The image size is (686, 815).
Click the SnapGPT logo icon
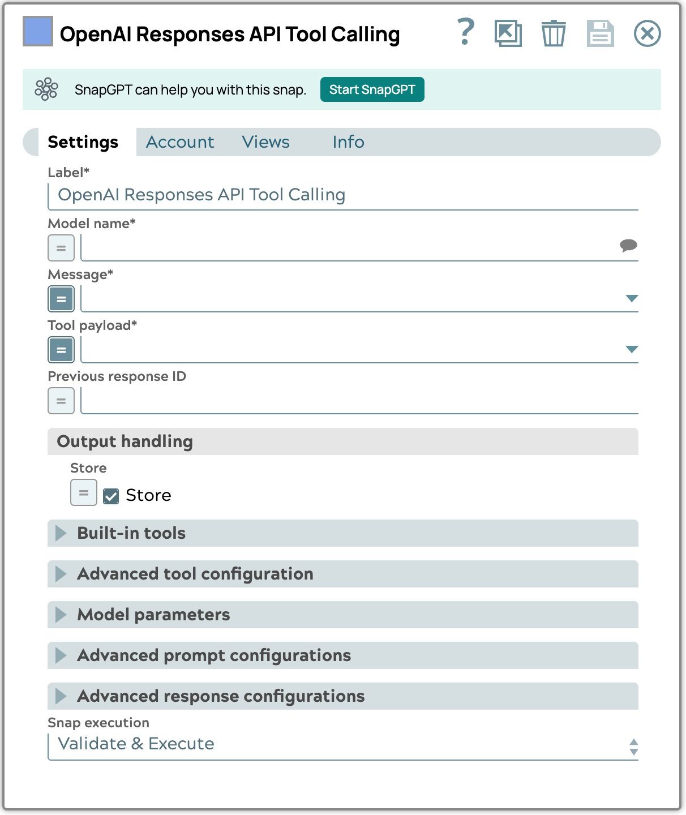(x=46, y=89)
